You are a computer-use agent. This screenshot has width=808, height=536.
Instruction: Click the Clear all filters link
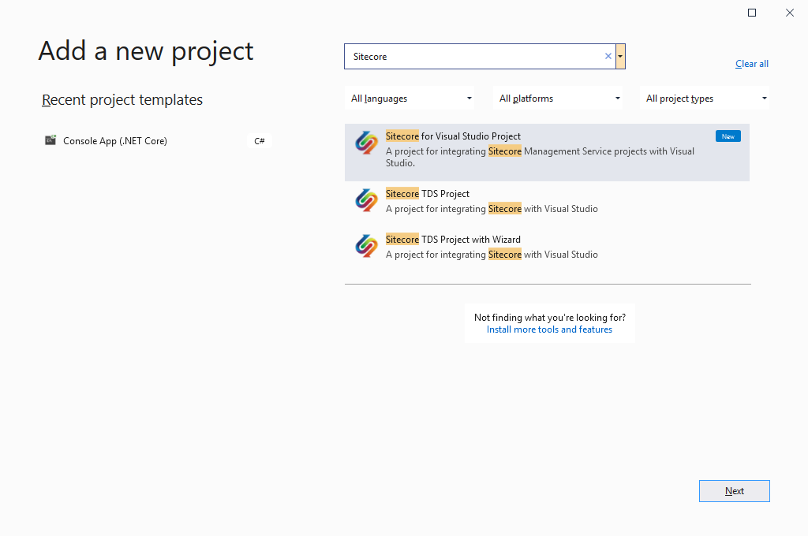click(752, 64)
